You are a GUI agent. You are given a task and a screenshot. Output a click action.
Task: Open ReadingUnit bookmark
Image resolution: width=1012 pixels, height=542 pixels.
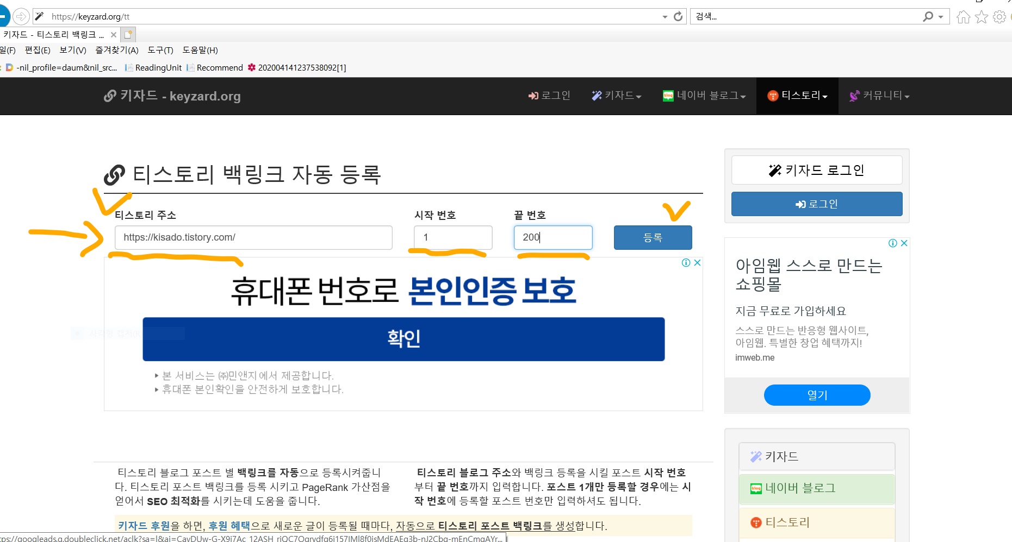click(153, 67)
